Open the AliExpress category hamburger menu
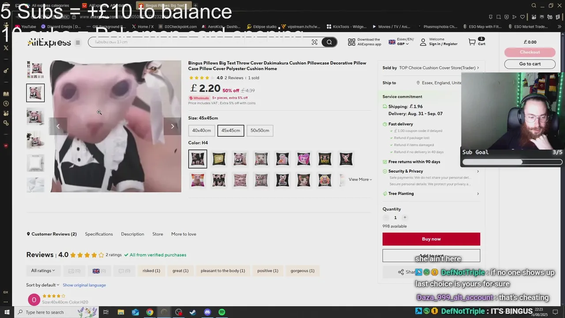 click(x=78, y=42)
